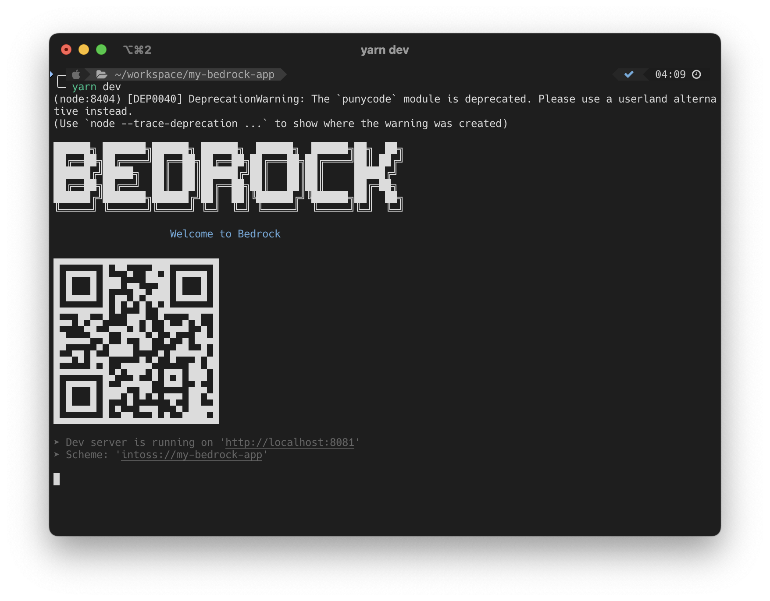This screenshot has width=770, height=601.
Task: Click the 'Dev server is running on' text
Action: 139,442
